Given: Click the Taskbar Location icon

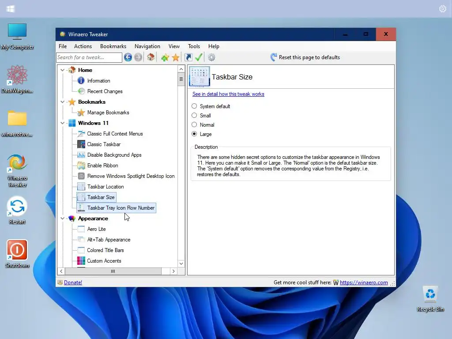Looking at the screenshot, I should click(x=81, y=187).
